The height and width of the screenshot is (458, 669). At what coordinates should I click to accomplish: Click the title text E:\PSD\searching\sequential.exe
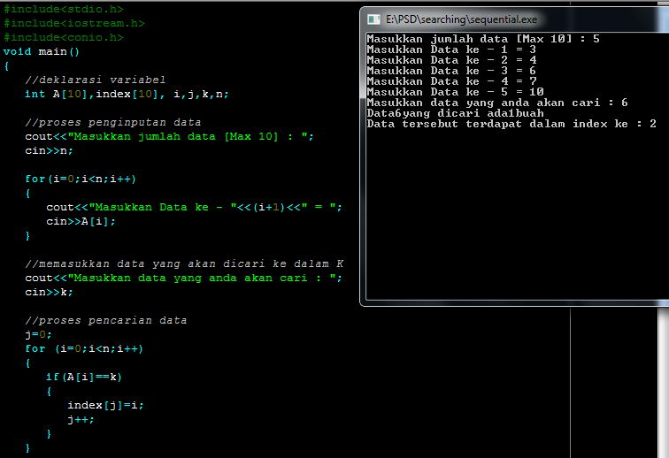coord(461,19)
